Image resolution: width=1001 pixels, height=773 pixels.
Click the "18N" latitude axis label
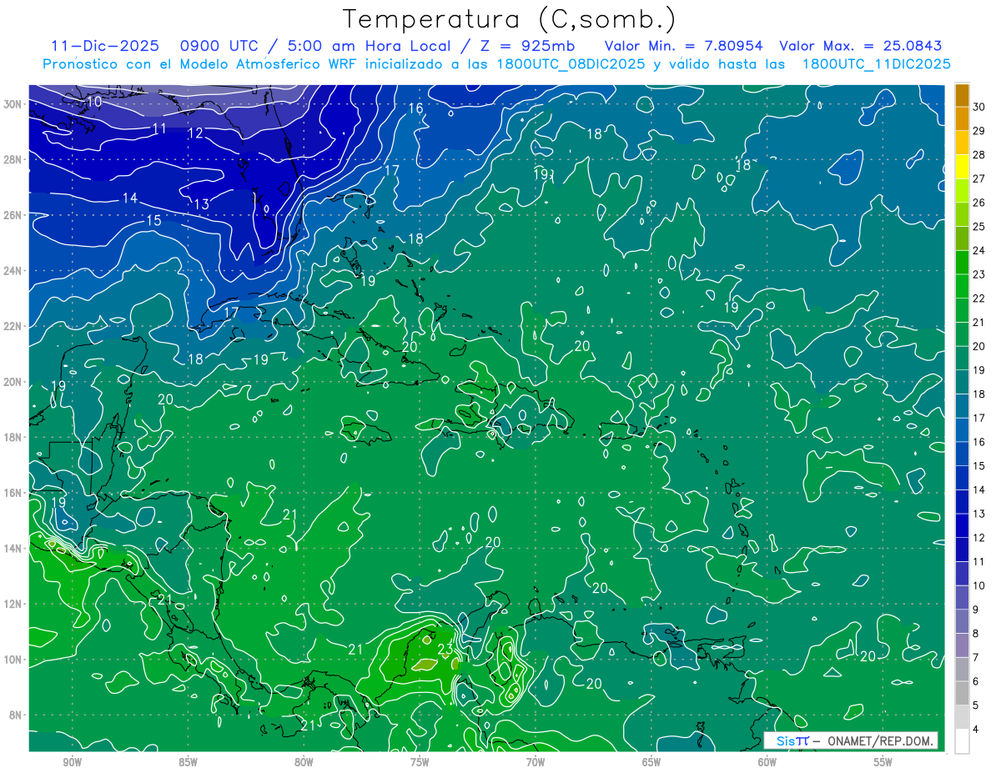click(x=13, y=437)
